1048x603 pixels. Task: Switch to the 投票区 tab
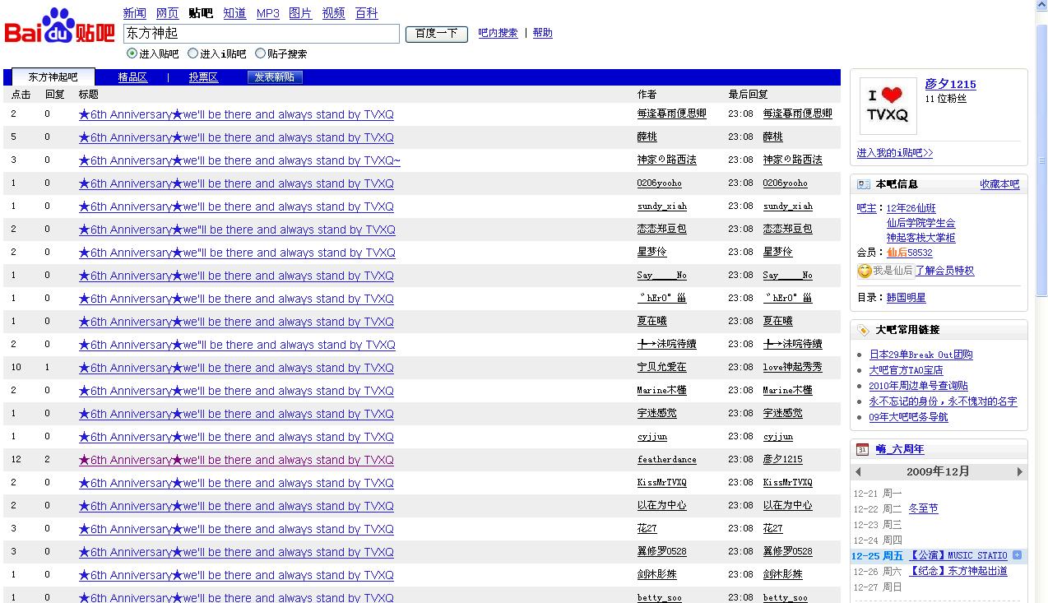pyautogui.click(x=203, y=77)
